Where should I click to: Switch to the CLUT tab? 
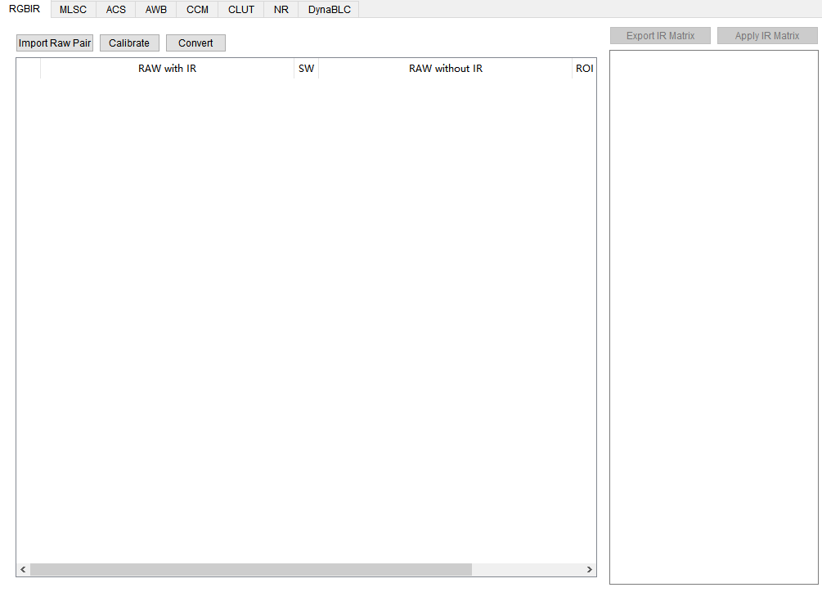pyautogui.click(x=241, y=10)
